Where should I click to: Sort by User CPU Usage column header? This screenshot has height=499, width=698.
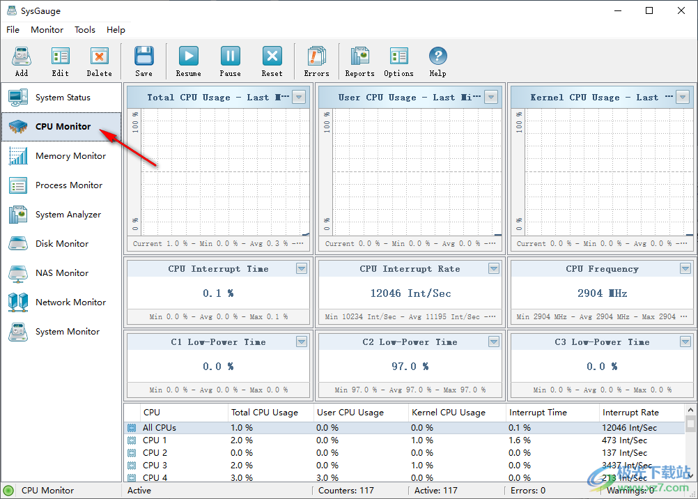click(361, 413)
